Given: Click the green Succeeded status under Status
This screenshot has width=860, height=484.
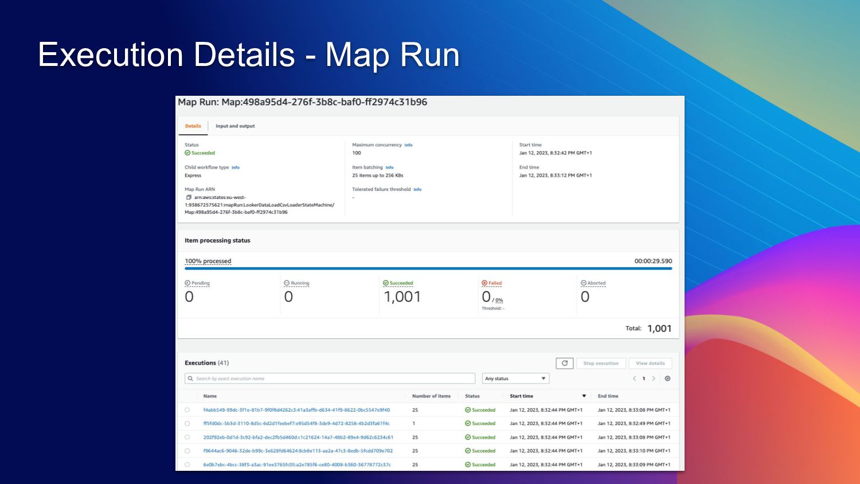Looking at the screenshot, I should point(200,153).
